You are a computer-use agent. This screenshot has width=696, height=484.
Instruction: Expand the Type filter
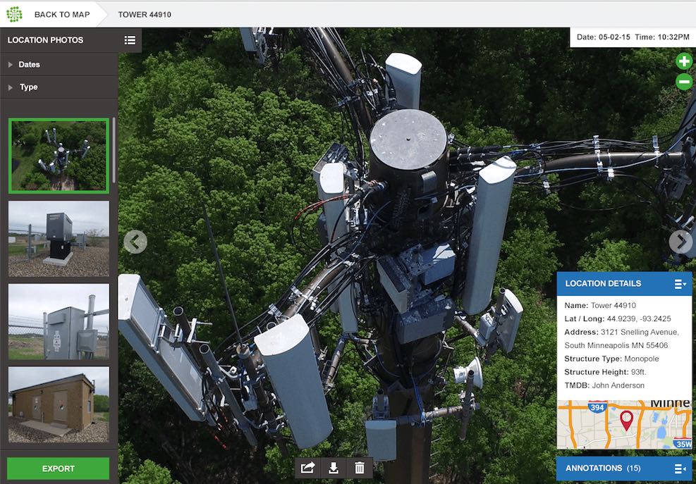click(28, 87)
